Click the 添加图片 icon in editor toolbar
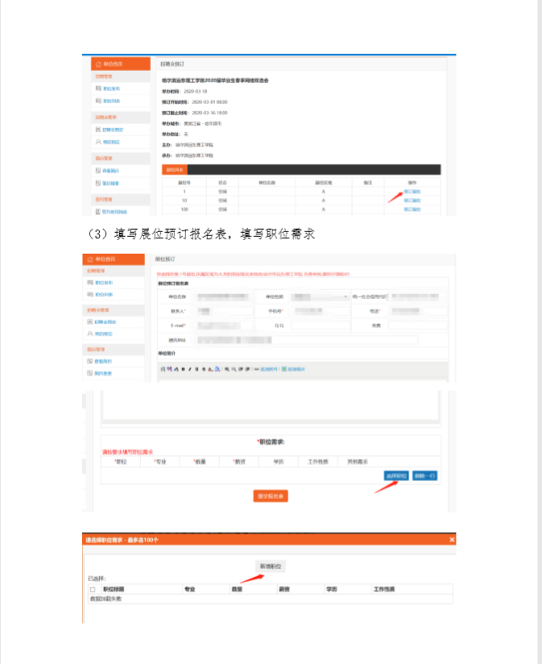Image resolution: width=542 pixels, height=664 pixels. click(x=284, y=368)
